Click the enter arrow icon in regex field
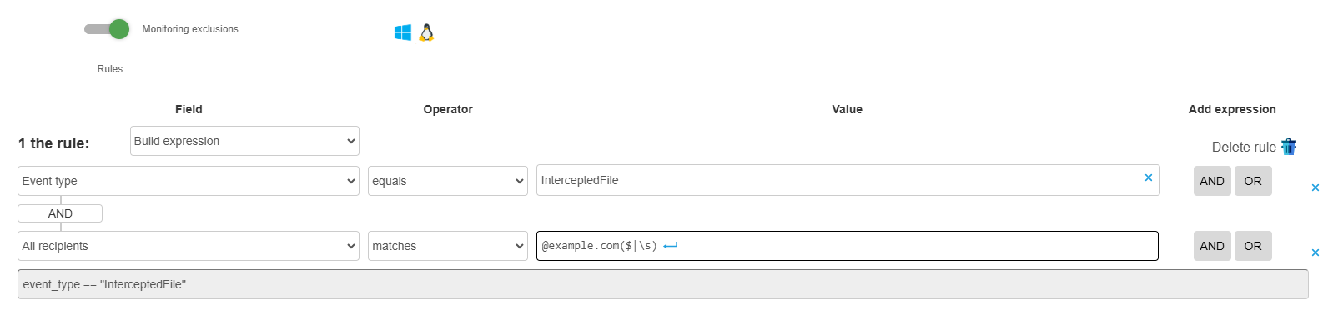The height and width of the screenshot is (310, 1328). [671, 246]
